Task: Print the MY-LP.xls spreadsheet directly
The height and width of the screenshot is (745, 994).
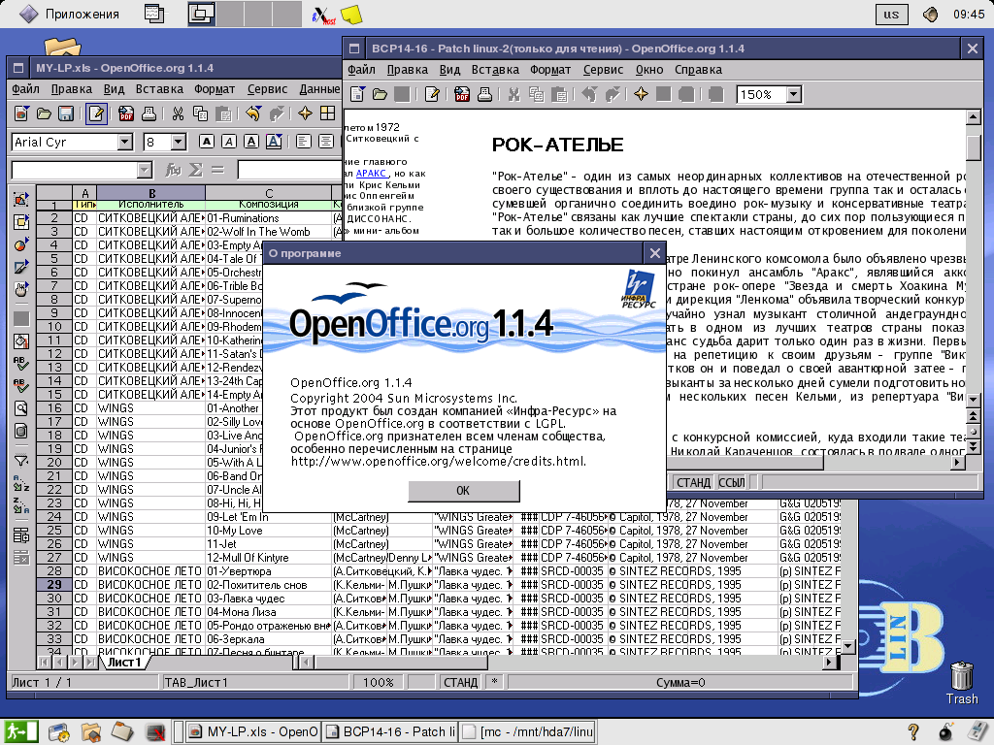Action: click(x=149, y=114)
